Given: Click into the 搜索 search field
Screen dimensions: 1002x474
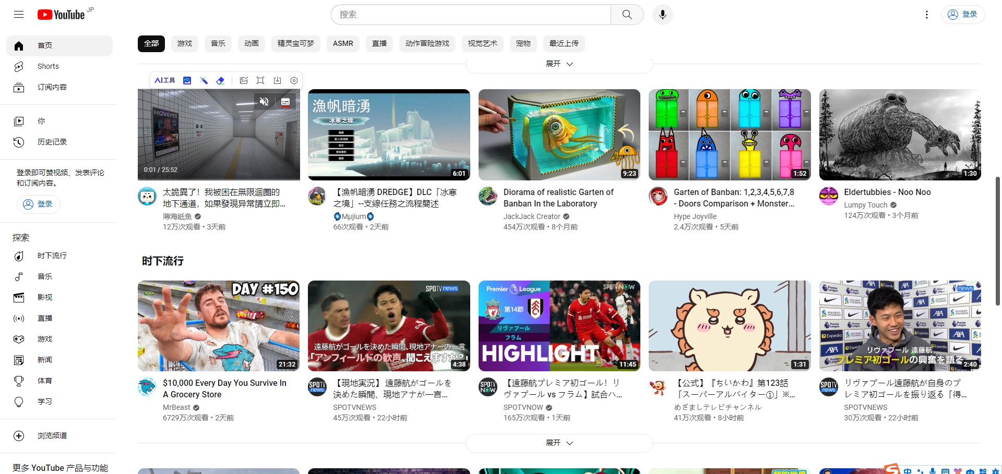Looking at the screenshot, I should [x=471, y=15].
